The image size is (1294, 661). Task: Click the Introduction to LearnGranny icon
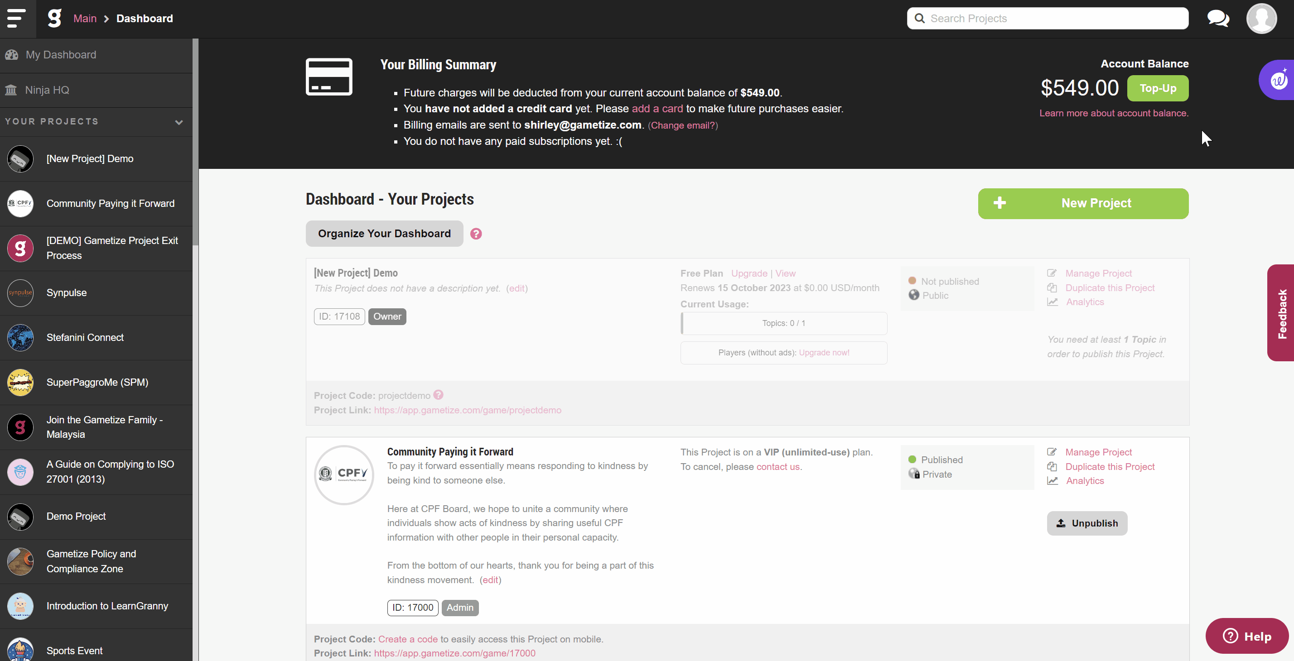point(20,606)
